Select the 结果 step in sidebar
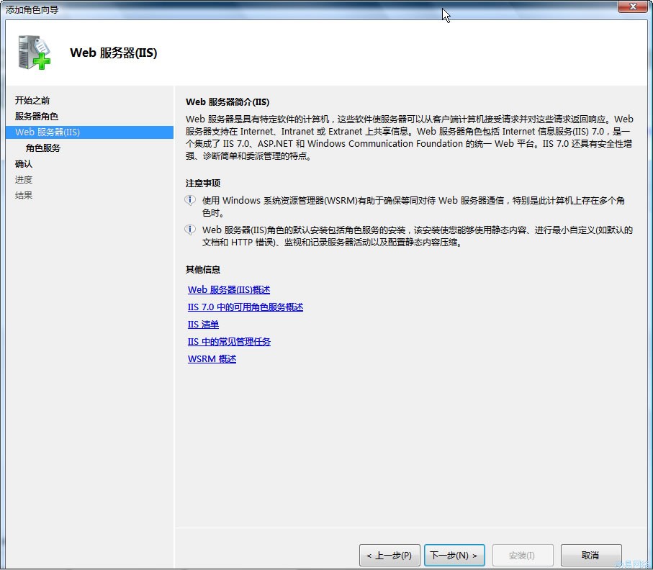This screenshot has width=653, height=570. [24, 196]
